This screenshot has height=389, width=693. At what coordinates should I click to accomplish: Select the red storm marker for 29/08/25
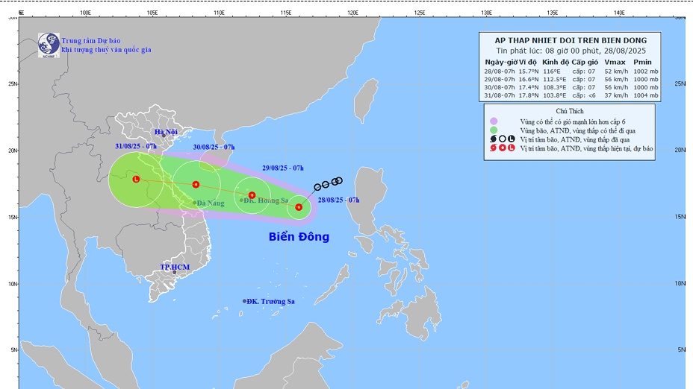coord(252,195)
